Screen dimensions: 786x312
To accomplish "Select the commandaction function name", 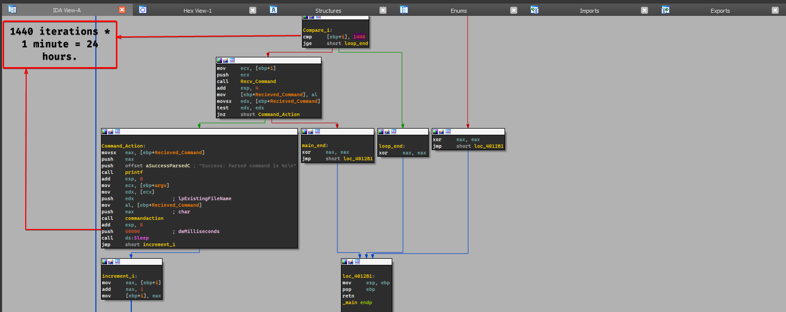I will (x=144, y=218).
